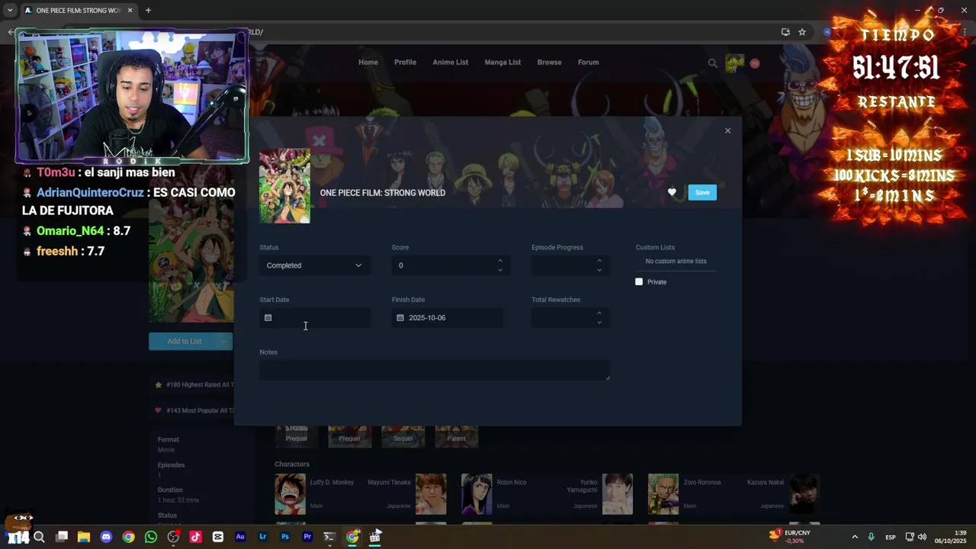Open Windows taskbar search
Image resolution: width=976 pixels, height=549 pixels.
coord(39,537)
